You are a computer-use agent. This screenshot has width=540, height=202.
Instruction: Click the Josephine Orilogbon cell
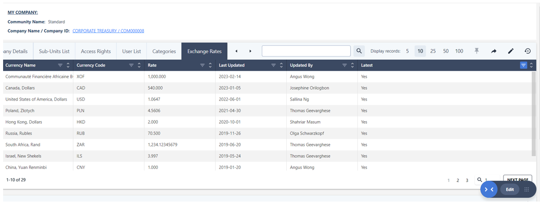[322, 88]
